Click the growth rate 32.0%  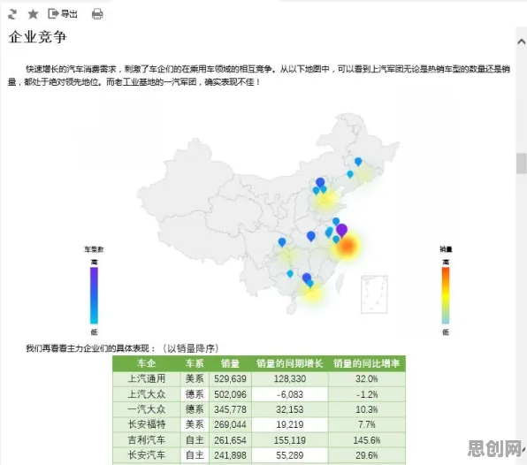[x=367, y=379]
